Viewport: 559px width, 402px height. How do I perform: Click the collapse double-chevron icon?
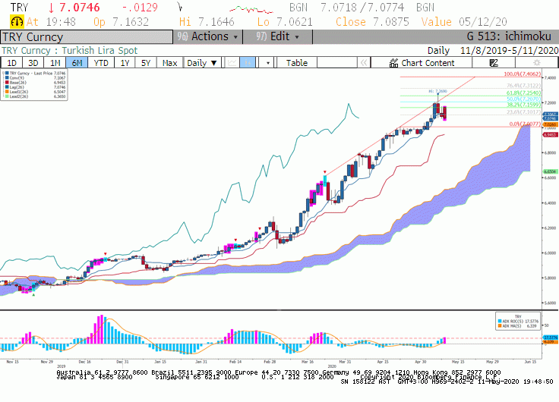364,63
